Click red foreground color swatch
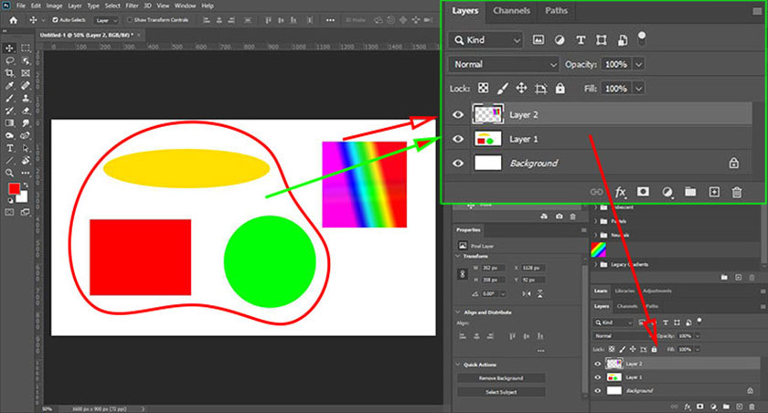 [x=15, y=188]
